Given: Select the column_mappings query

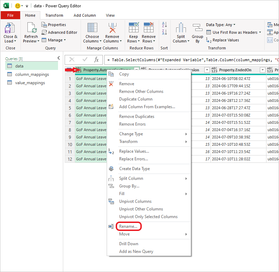Looking at the screenshot, I should [x=32, y=74].
